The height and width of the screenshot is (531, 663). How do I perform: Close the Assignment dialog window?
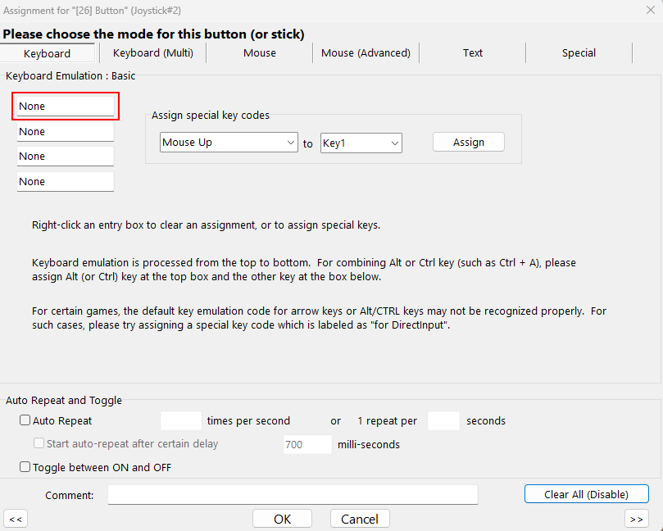click(651, 10)
